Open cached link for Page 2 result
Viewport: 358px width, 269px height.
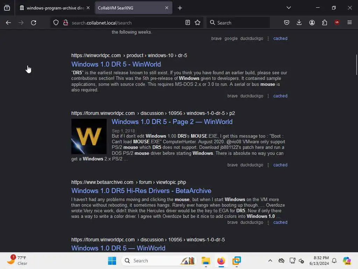coord(280,165)
